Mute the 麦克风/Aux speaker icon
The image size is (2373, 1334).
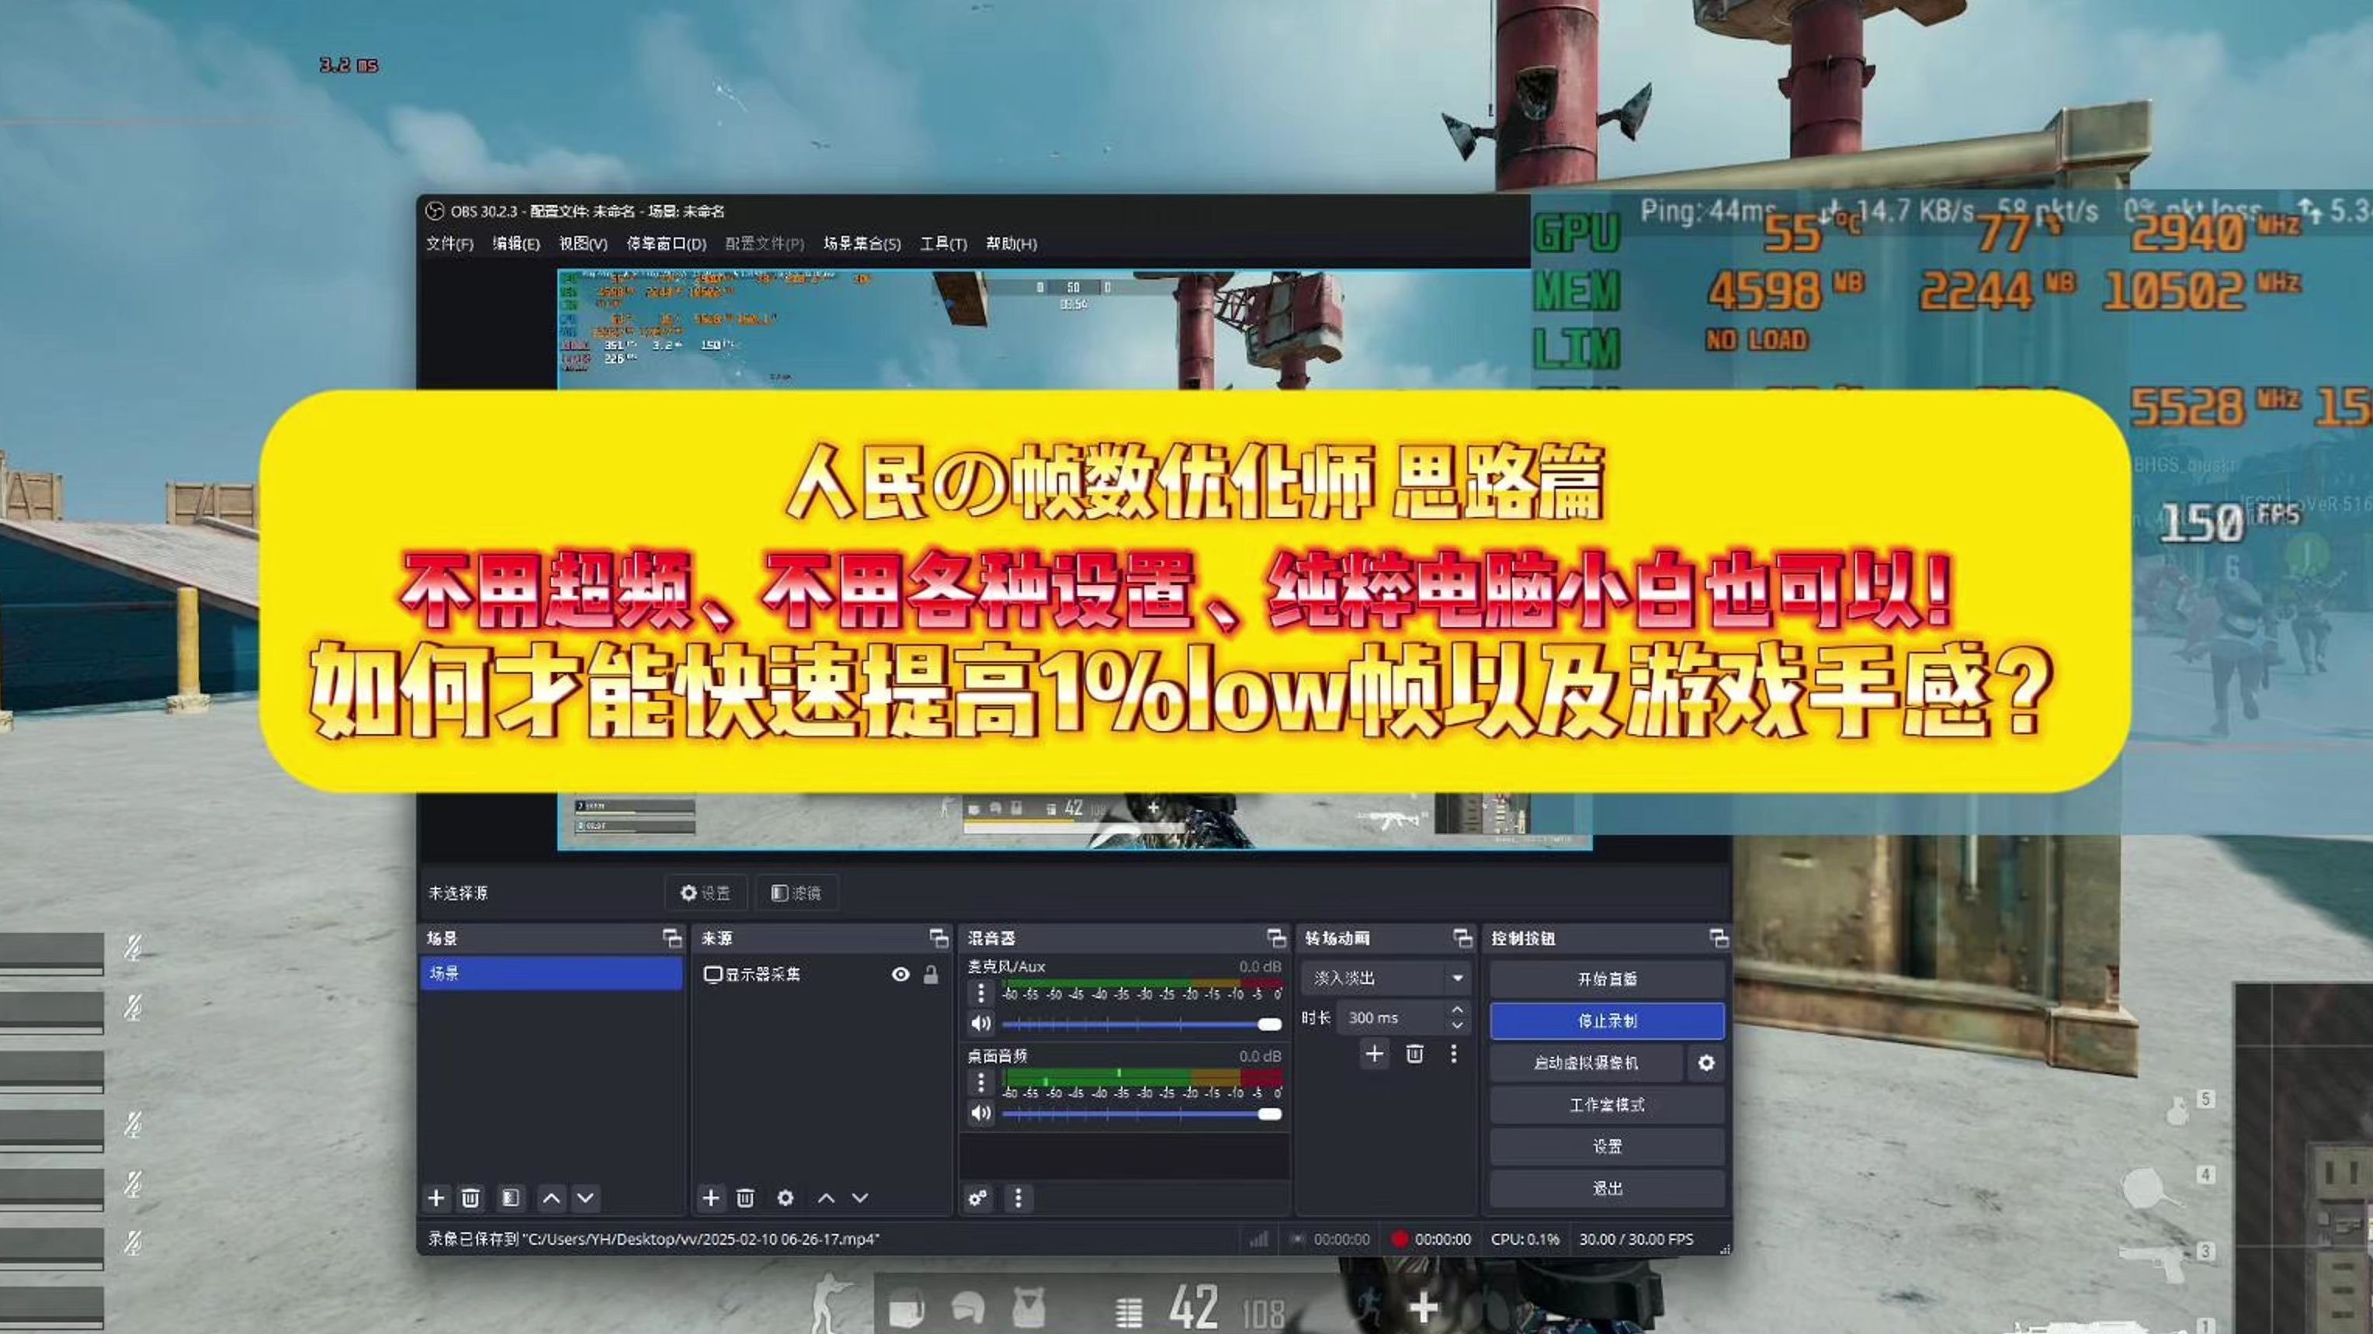coord(981,1023)
